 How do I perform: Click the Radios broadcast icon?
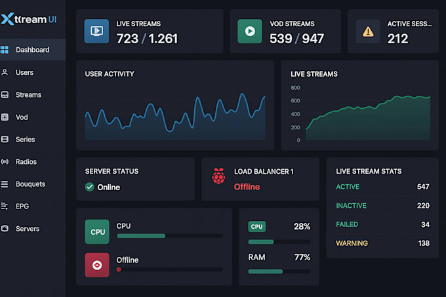[5, 162]
